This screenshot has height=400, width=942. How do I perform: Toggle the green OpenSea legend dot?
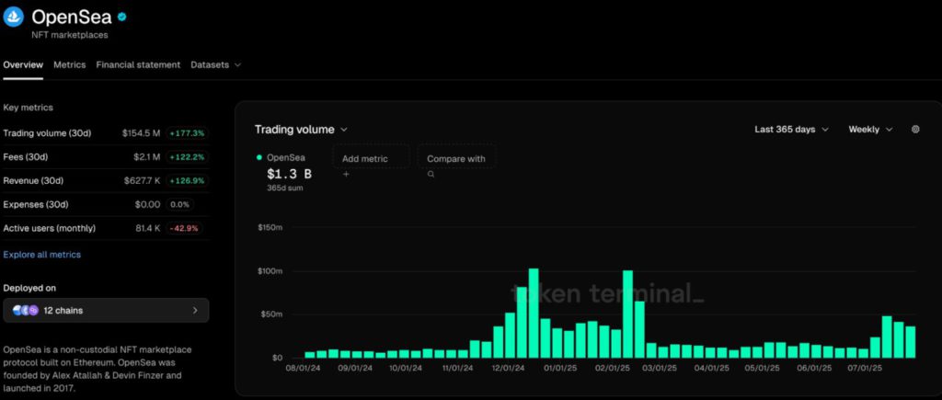[x=259, y=158]
